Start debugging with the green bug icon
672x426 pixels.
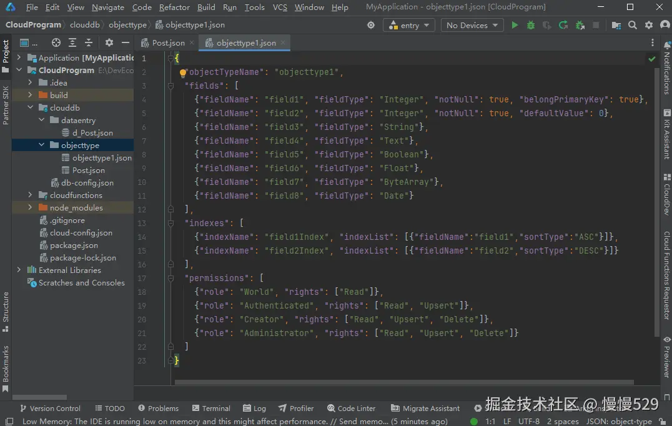531,25
